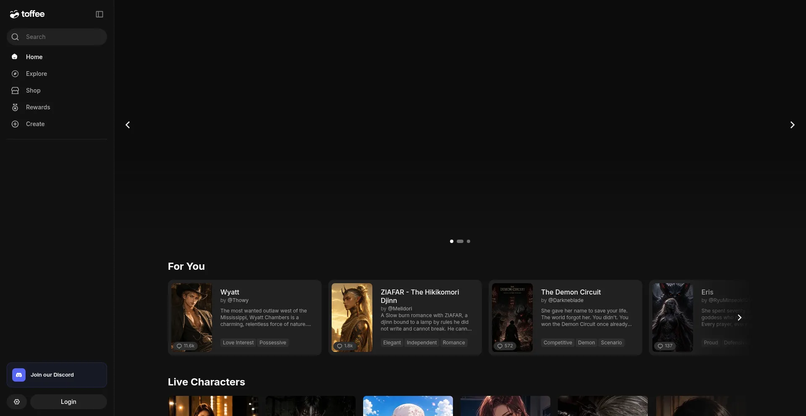The height and width of the screenshot is (416, 806).
Task: Open creator profile @Thowy
Action: point(238,300)
